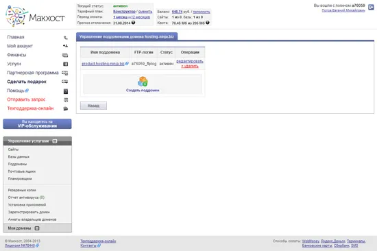Click the Сделать подарок gift icon
Screen dimensions: 377x251
pos(65,82)
